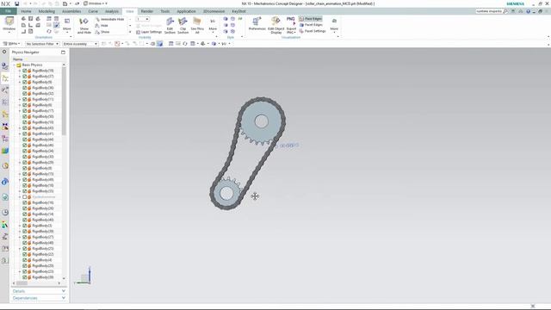Open the File tab
The image size is (551, 310).
tap(8, 11)
